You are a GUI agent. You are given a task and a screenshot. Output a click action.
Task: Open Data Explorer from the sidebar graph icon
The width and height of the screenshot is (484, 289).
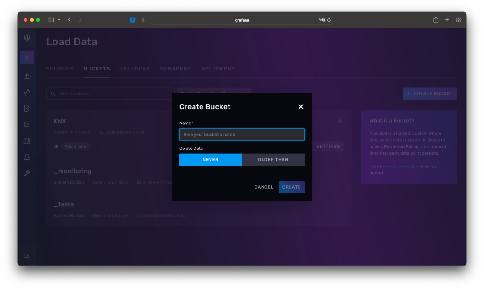(27, 92)
